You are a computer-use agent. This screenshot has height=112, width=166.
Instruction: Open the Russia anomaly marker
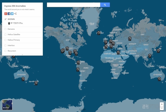coord(130,39)
